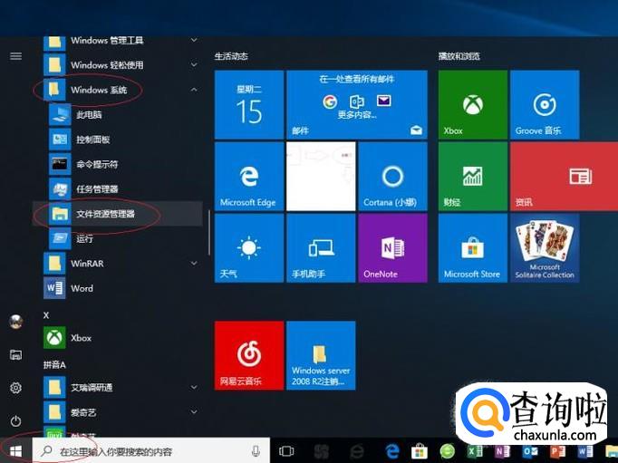Open Microsoft Solitaire Collection tile

click(x=545, y=248)
